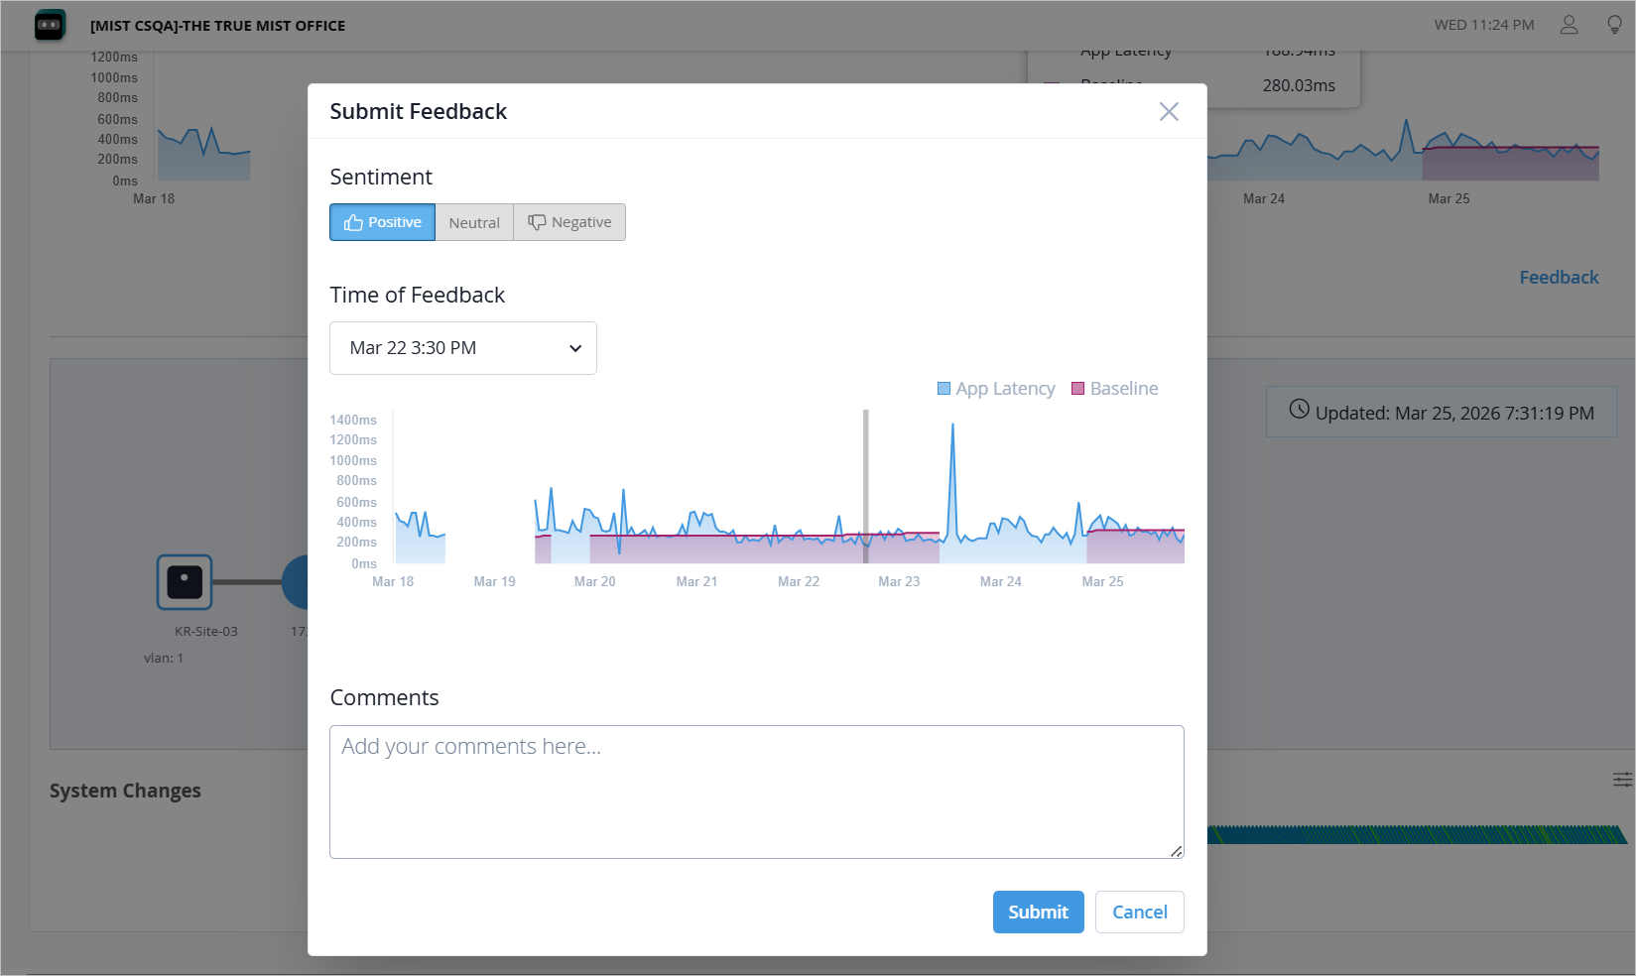
Task: Submit the feedback
Action: point(1039,912)
